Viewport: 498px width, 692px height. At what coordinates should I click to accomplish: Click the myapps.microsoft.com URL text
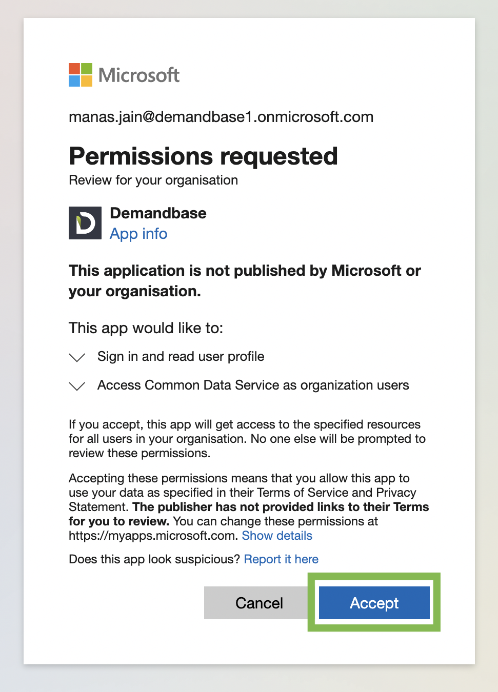coord(153,536)
